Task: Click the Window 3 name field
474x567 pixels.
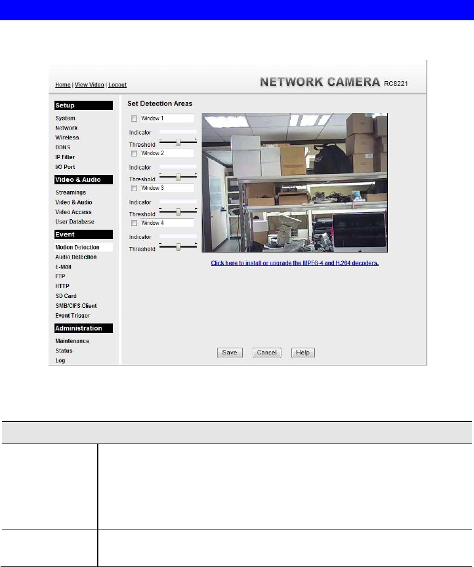Action: (x=167, y=188)
